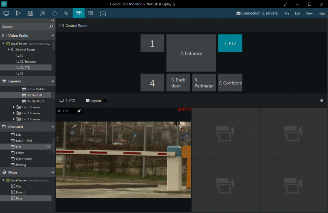Open the alerts bell tab
Viewport: 328px width, 213px height.
(x=54, y=13)
